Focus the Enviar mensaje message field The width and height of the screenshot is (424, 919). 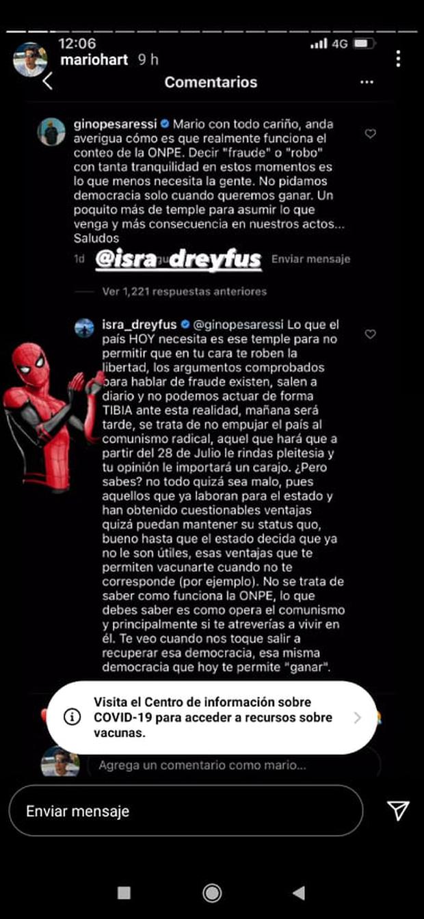(x=186, y=811)
